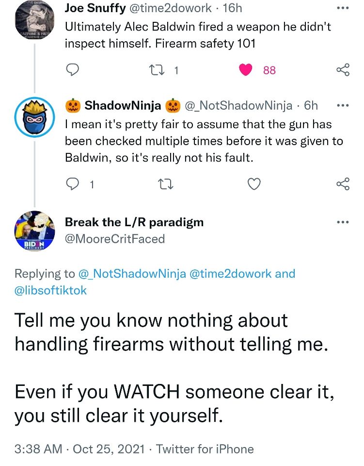The width and height of the screenshot is (364, 466).
Task: Reply to ShadowNinja's tweet
Action: (72, 184)
